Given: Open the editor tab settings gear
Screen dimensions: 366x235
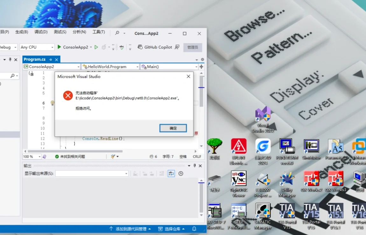Looking at the screenshot, I should (202, 59).
